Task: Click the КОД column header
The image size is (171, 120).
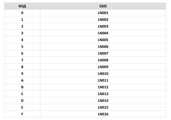Action: coord(22,6)
